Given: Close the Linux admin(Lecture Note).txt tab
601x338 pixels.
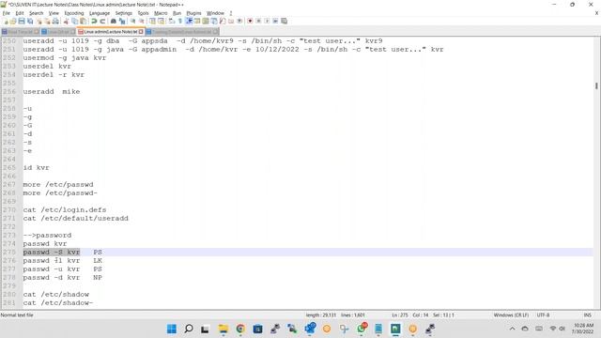Looking at the screenshot, I should pos(141,32).
